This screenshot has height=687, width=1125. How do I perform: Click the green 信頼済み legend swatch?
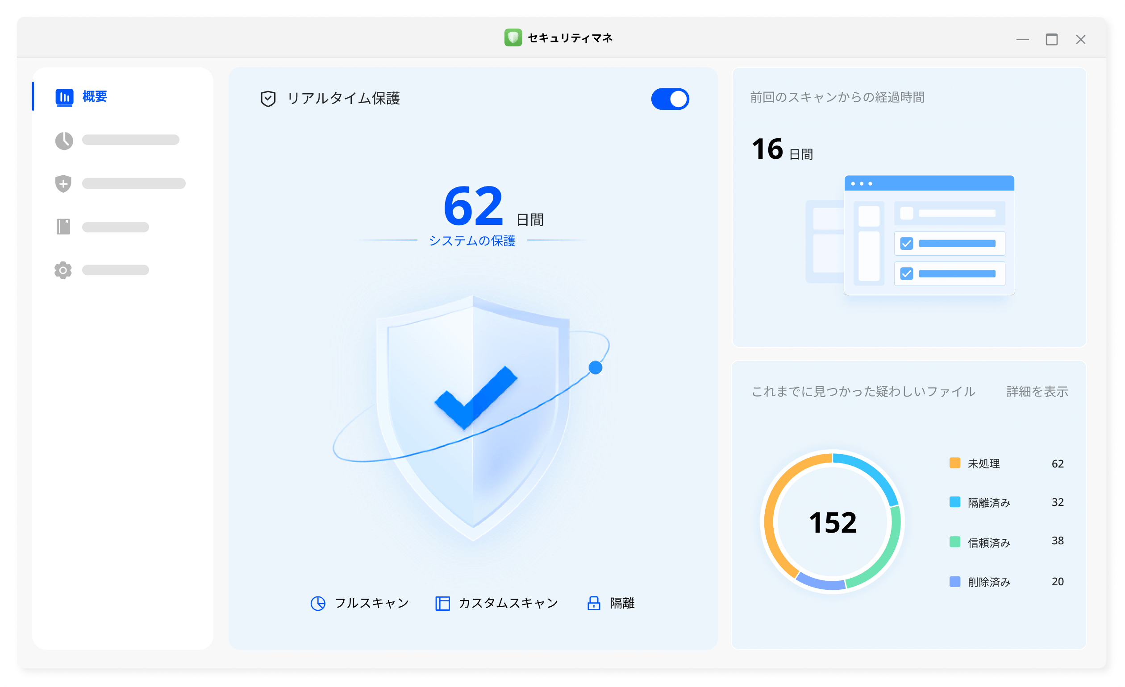point(954,542)
